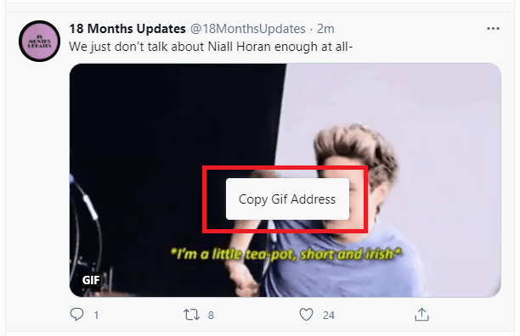The width and height of the screenshot is (520, 336).
Task: Like the tweet with the heart icon
Action: tap(306, 315)
